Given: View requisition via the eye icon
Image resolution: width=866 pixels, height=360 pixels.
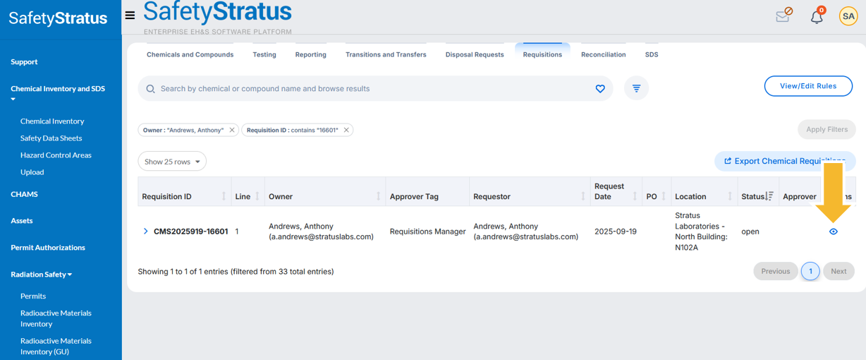Looking at the screenshot, I should click(x=834, y=232).
